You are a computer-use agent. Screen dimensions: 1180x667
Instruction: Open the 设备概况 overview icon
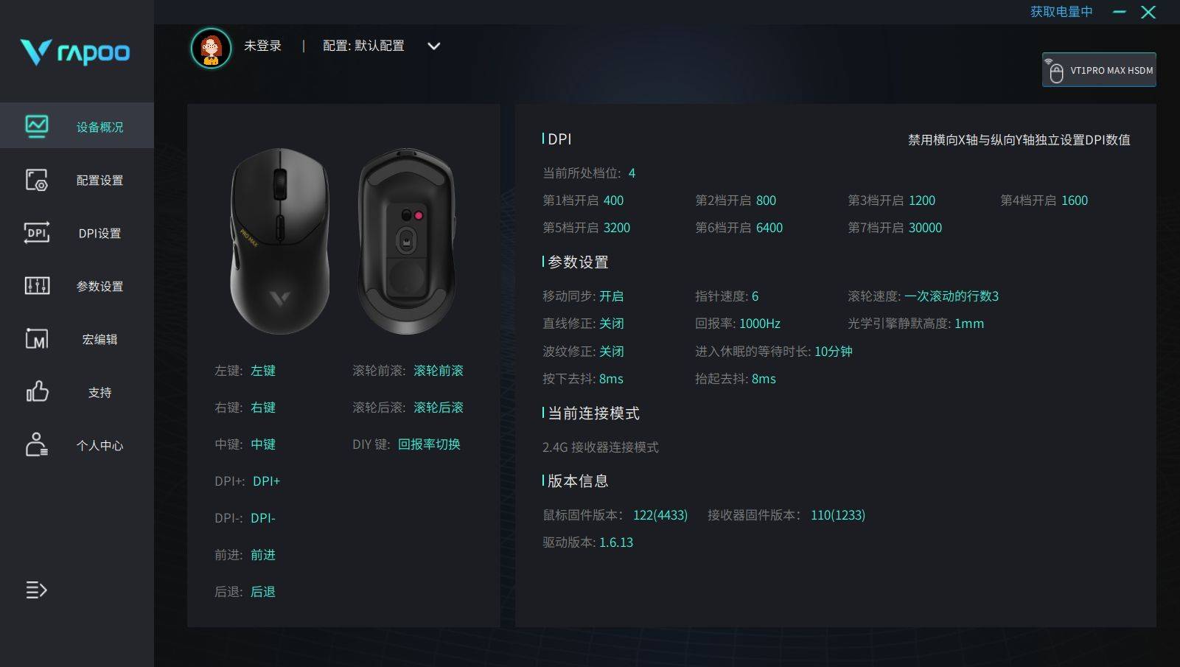click(37, 126)
